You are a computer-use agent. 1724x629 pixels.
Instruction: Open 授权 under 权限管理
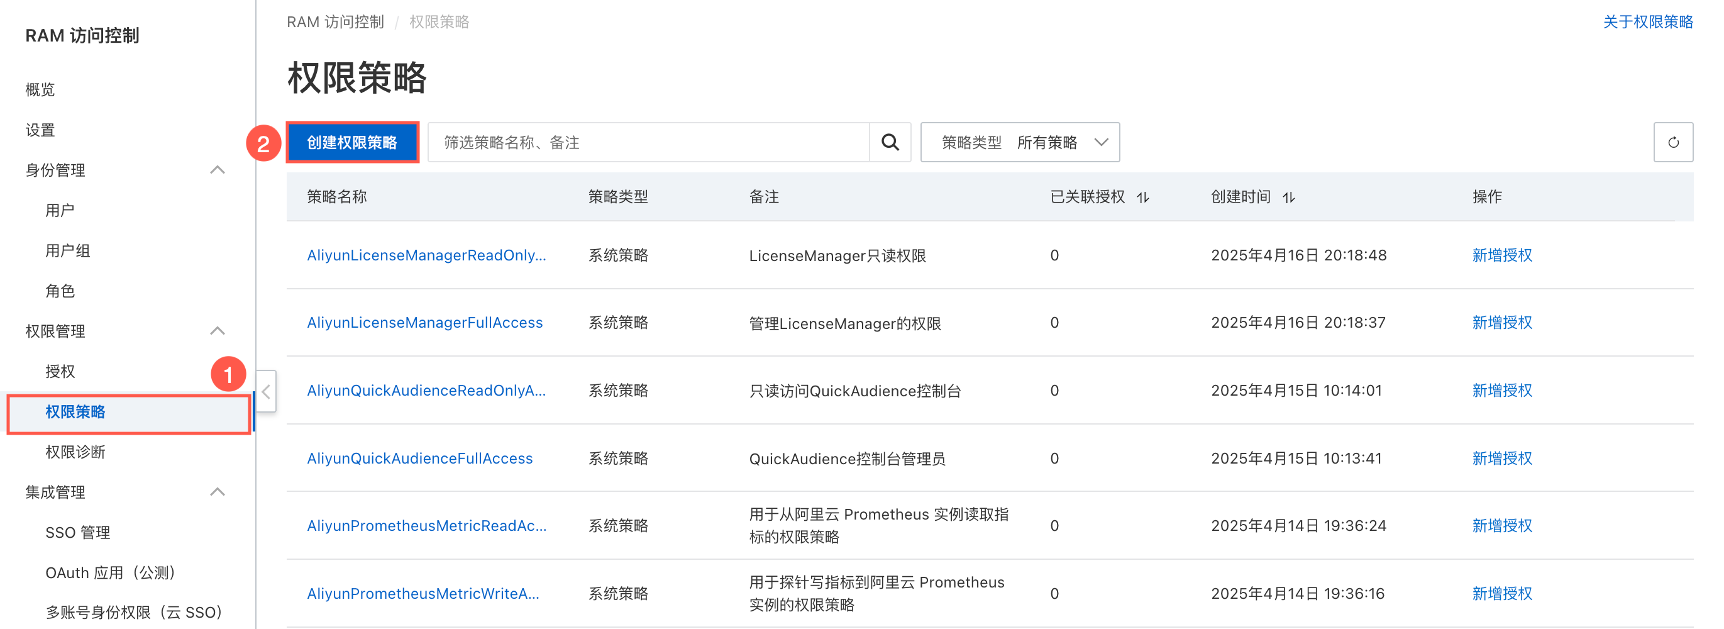click(x=60, y=371)
